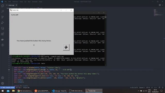Switch to the Ubuntu terminal taskbar item
Image resolution: width=165 pixels, height=93 pixels.
pos(42,91)
